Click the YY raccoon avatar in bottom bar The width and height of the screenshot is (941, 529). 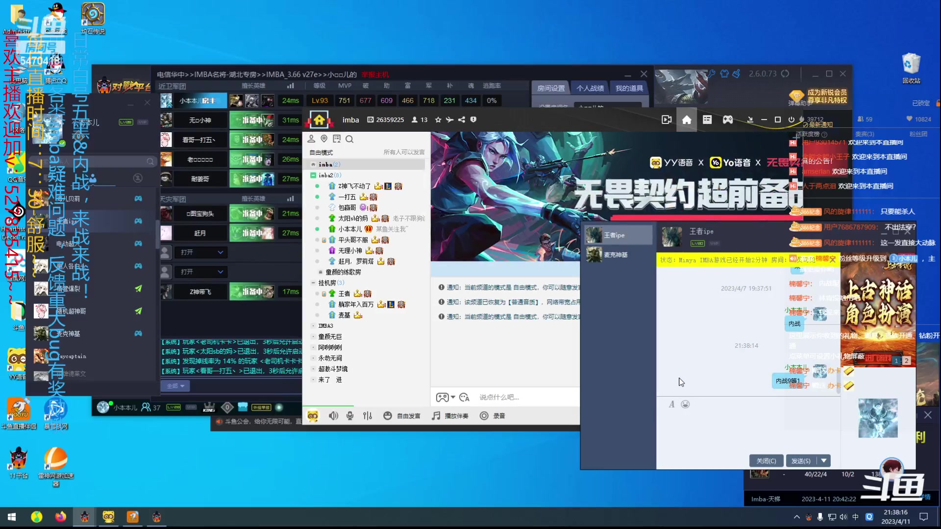pyautogui.click(x=313, y=416)
